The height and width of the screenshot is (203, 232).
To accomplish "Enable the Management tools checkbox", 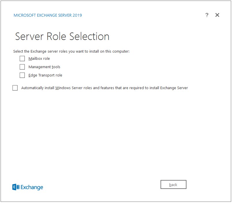I will point(22,67).
